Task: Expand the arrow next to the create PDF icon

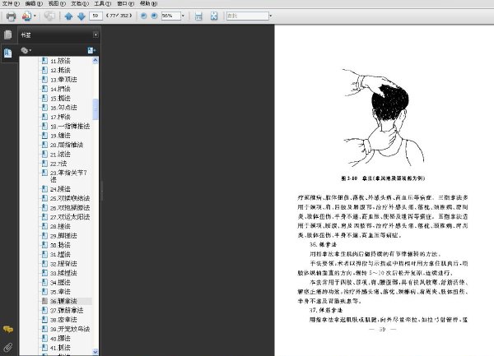Action: coord(35,16)
